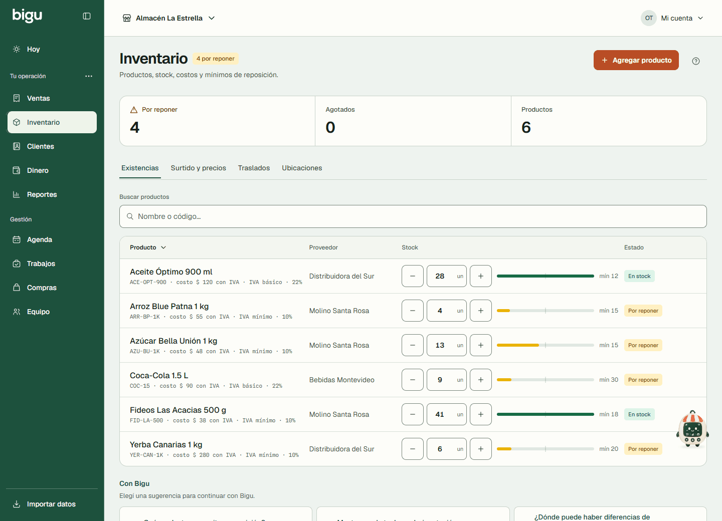This screenshot has width=722, height=521.
Task: Open the Por reponer summary card
Action: pos(217,121)
